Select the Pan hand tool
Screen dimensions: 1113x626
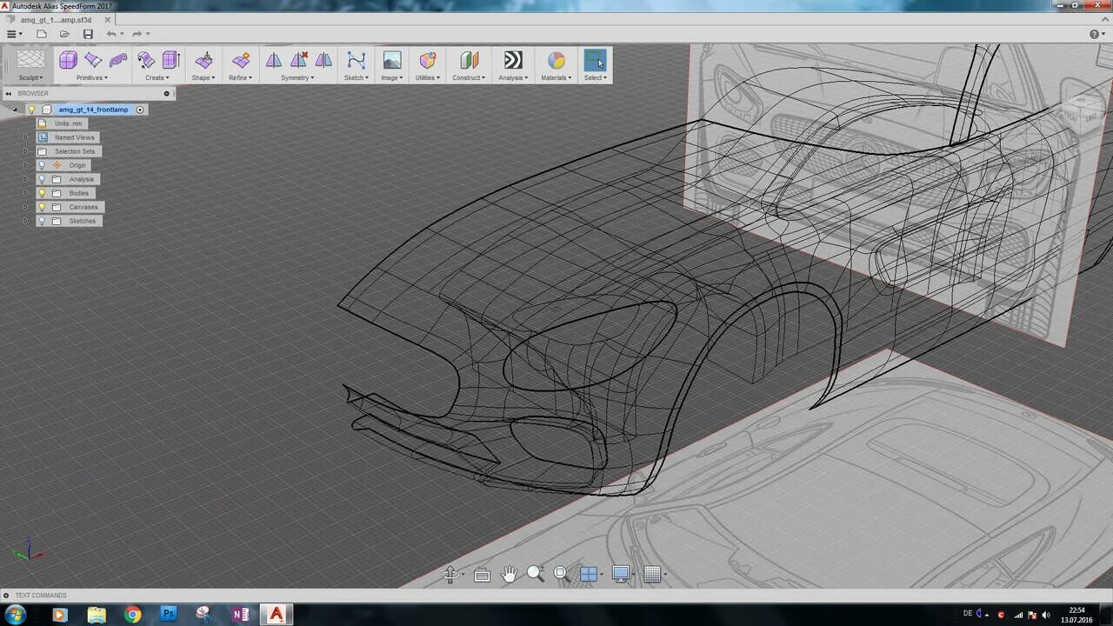(x=509, y=574)
